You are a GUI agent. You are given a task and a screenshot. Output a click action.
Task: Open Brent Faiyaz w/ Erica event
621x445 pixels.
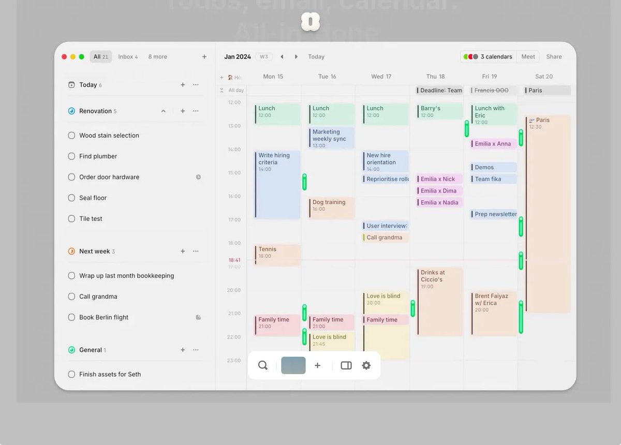(x=494, y=314)
